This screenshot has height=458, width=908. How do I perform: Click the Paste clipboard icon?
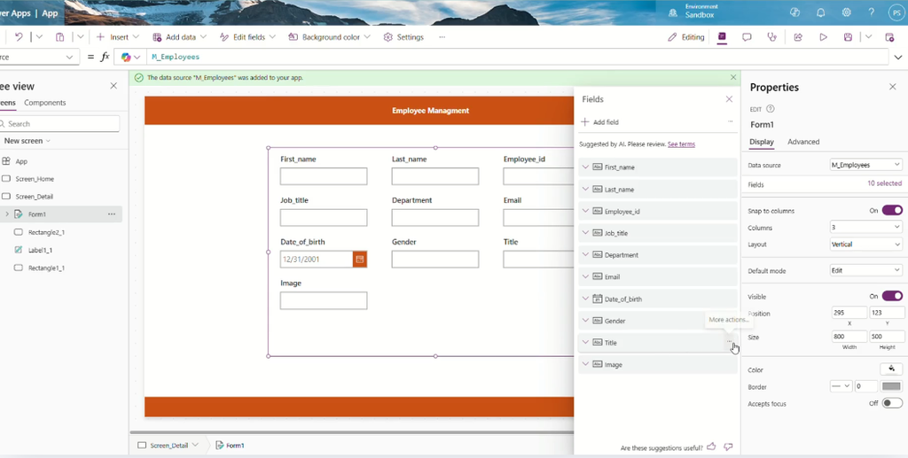pyautogui.click(x=59, y=37)
